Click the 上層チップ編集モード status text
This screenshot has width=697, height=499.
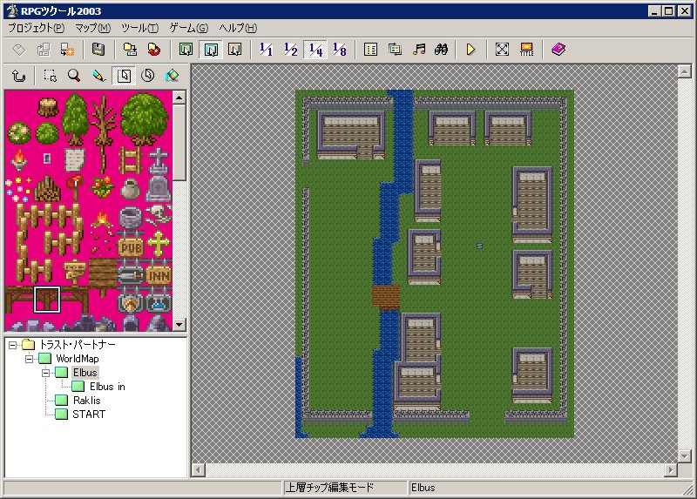click(x=329, y=488)
